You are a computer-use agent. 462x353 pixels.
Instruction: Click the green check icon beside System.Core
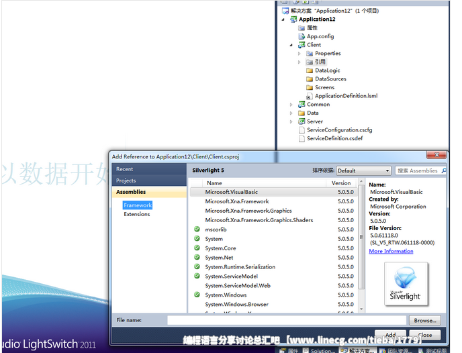197,248
